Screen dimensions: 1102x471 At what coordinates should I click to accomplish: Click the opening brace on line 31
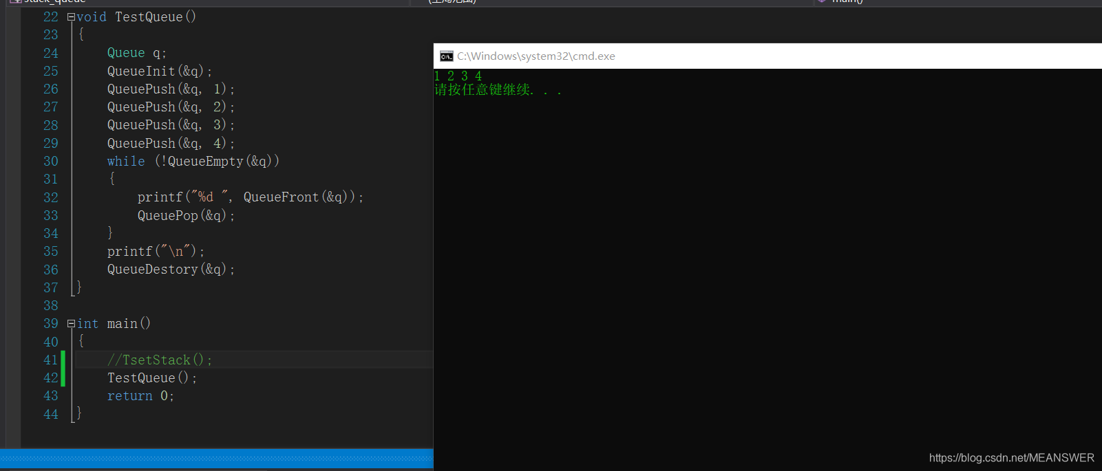click(112, 179)
